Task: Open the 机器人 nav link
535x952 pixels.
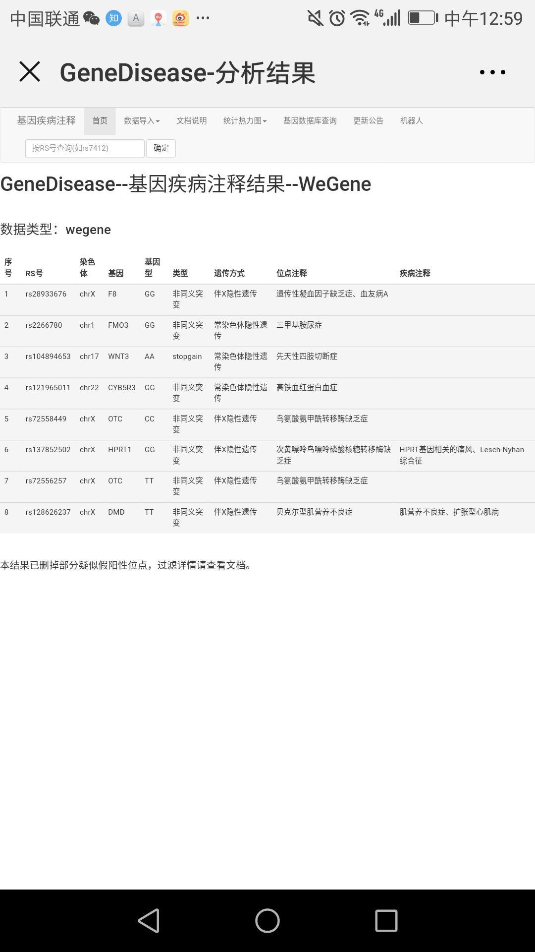Action: (411, 121)
